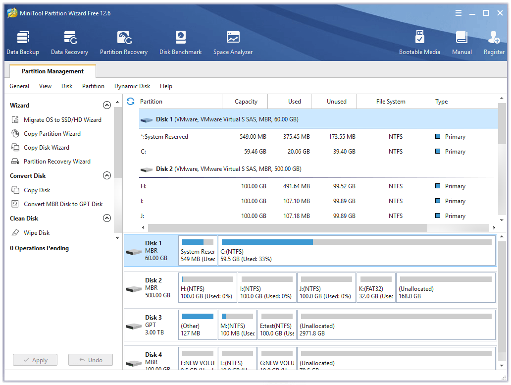Select the Disk 4 icon in the disk map
Screen dimensions: 511x385
[x=134, y=363]
